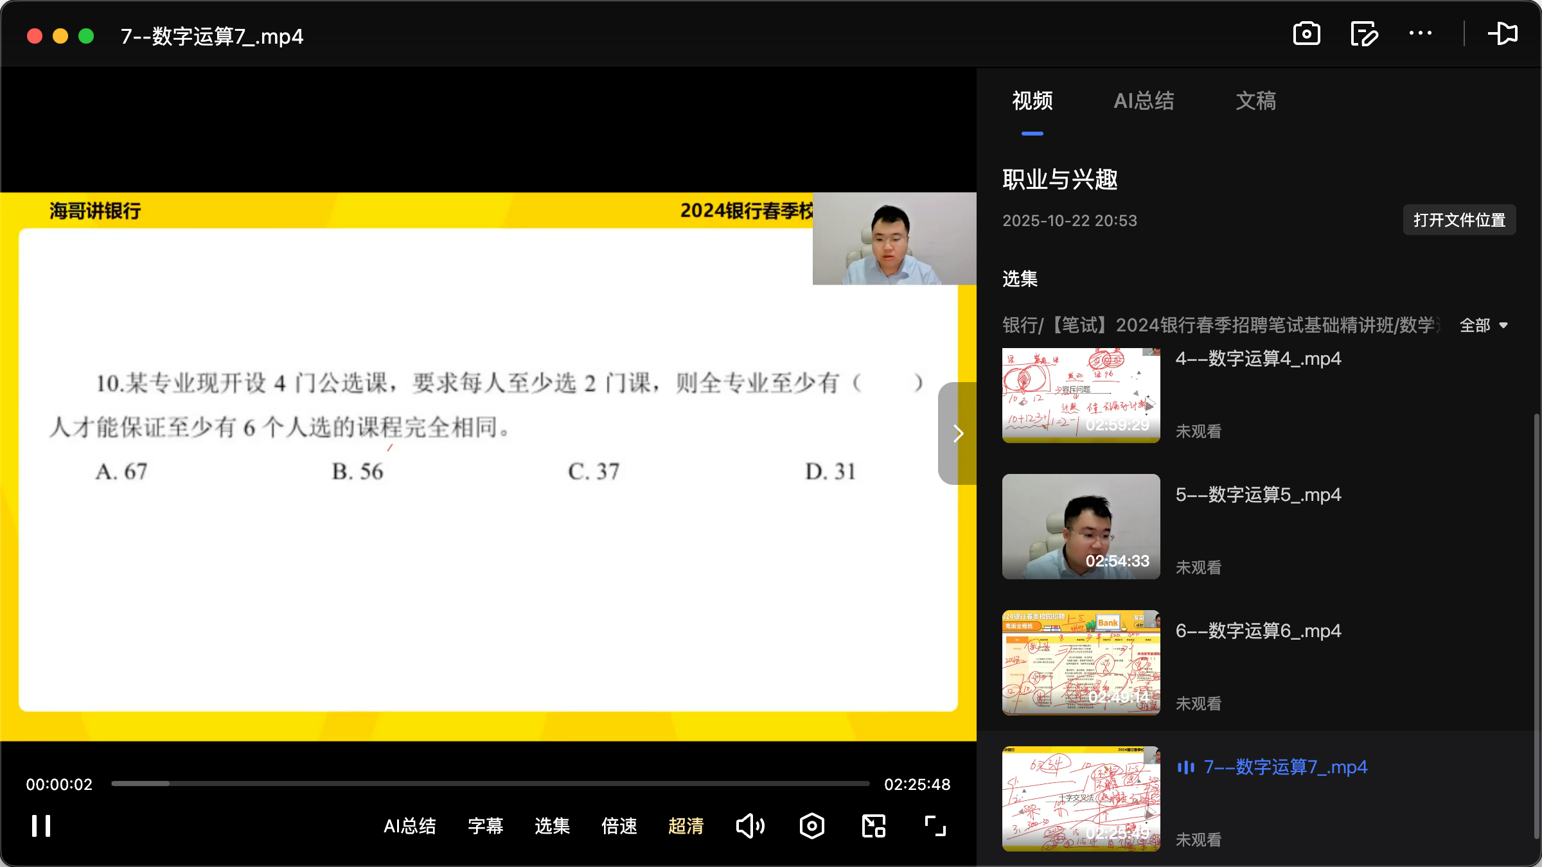This screenshot has width=1542, height=867.
Task: Click the volume speaker icon
Action: tap(750, 826)
